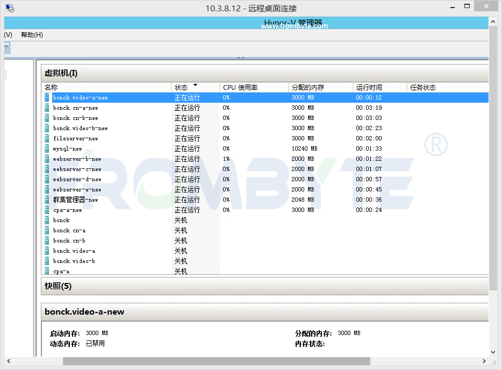Screen dimensions: 502x370
Task: Click the 00:03:19 uptime value
Action: [x=369, y=108]
